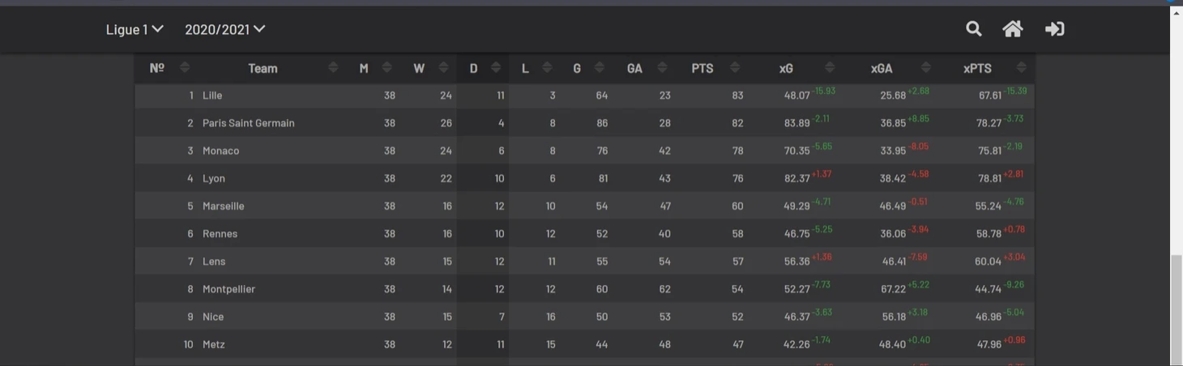Expand the 2020/2021 season dropdown
The width and height of the screenshot is (1183, 366).
225,29
